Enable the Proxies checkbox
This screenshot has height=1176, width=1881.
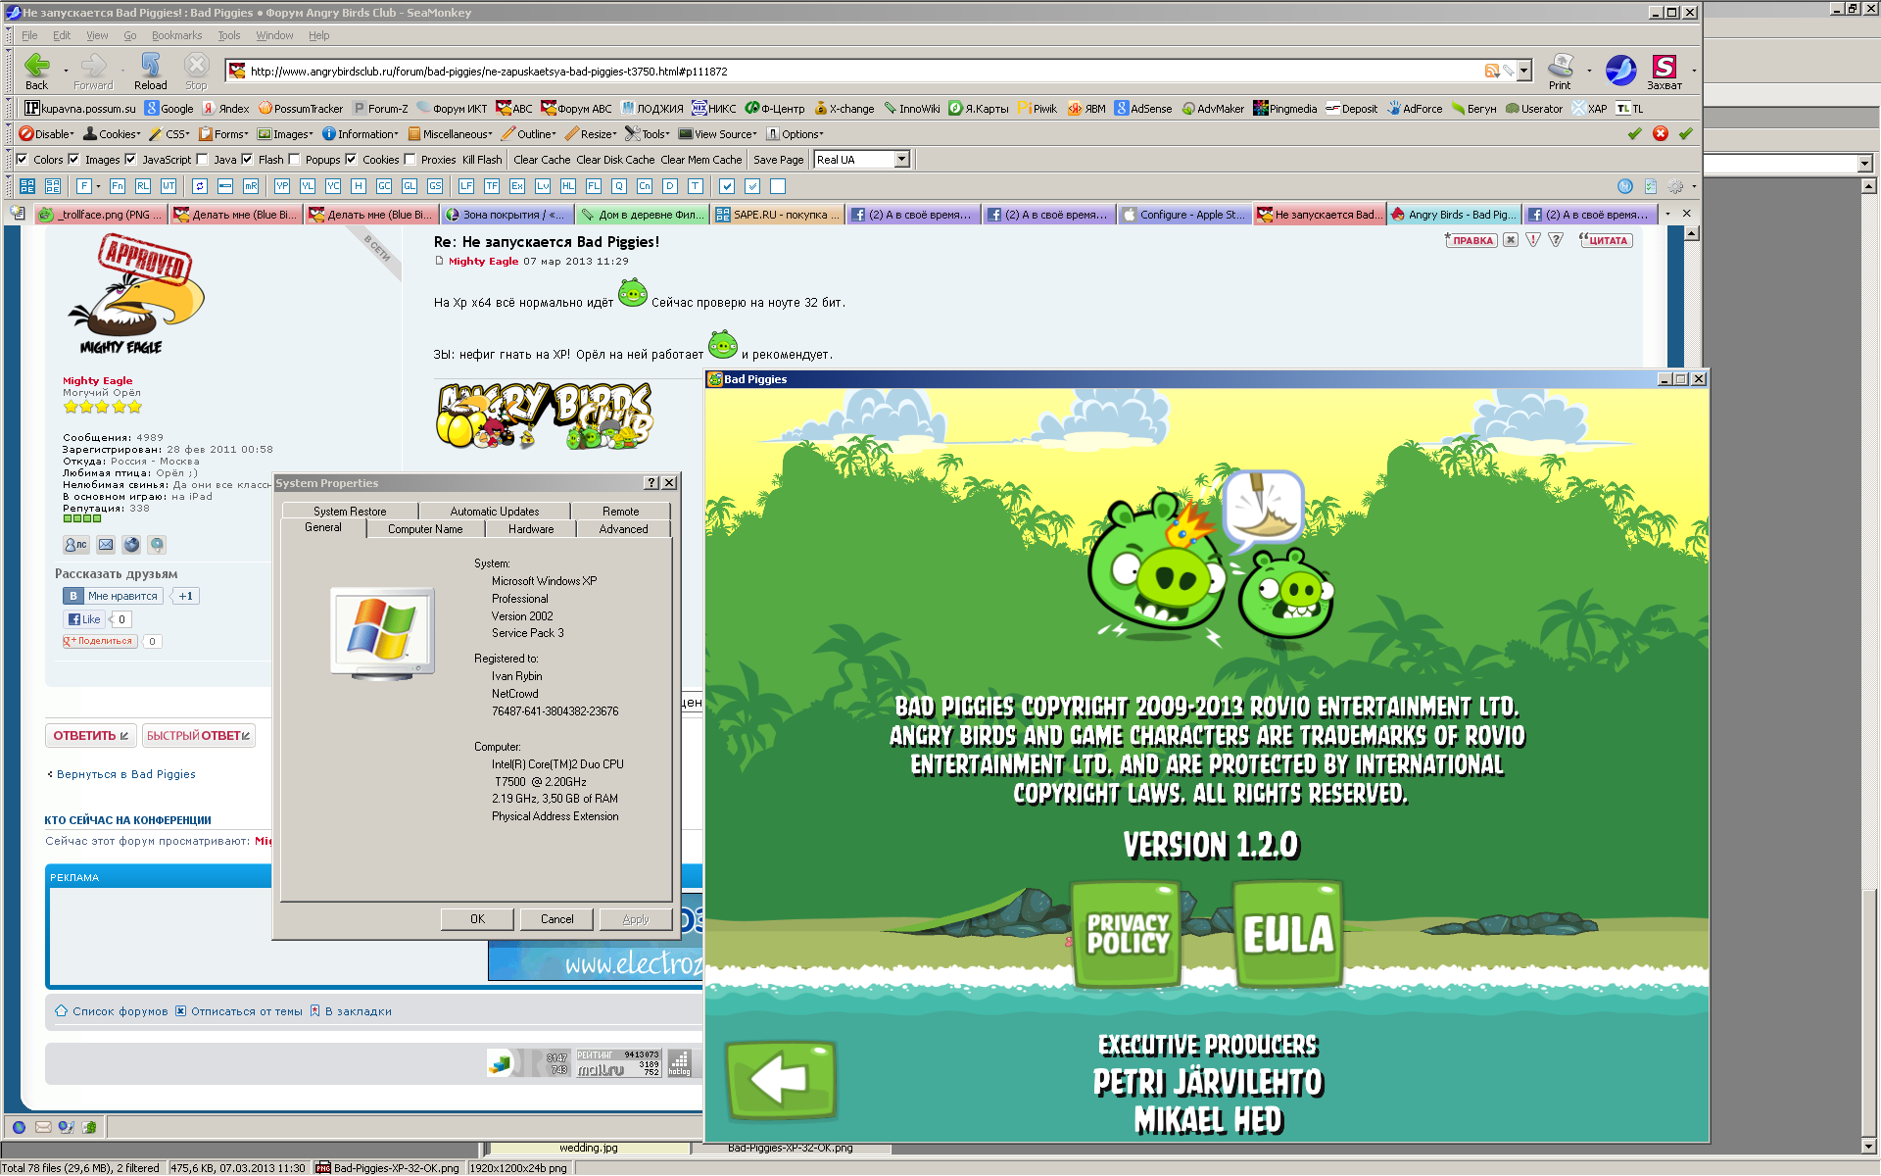(410, 159)
